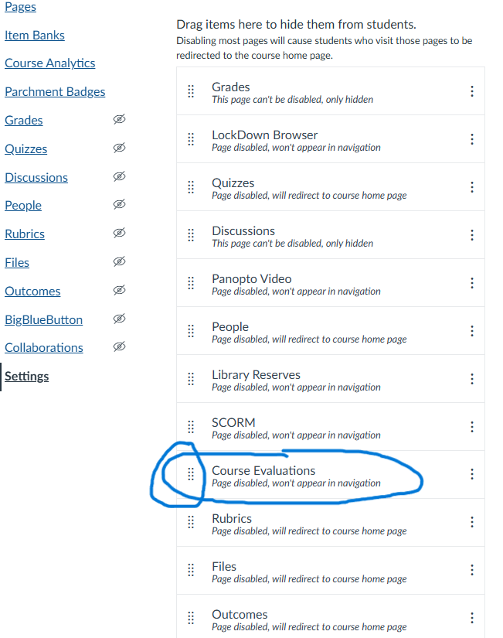Click the drag handle beside Library Reserves
The image size is (503, 638).
(x=191, y=379)
